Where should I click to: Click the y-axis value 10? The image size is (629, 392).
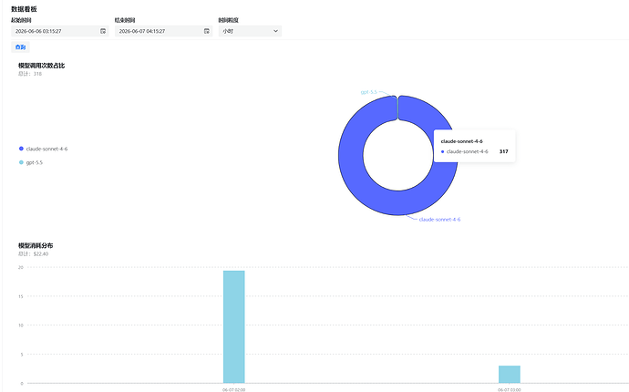21,325
